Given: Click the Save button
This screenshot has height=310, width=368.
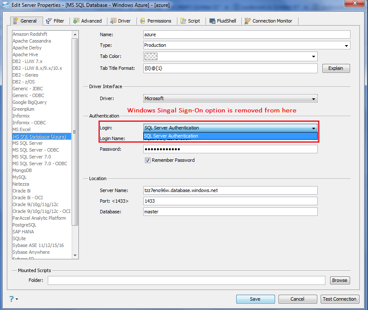Looking at the screenshot, I should coord(255,299).
